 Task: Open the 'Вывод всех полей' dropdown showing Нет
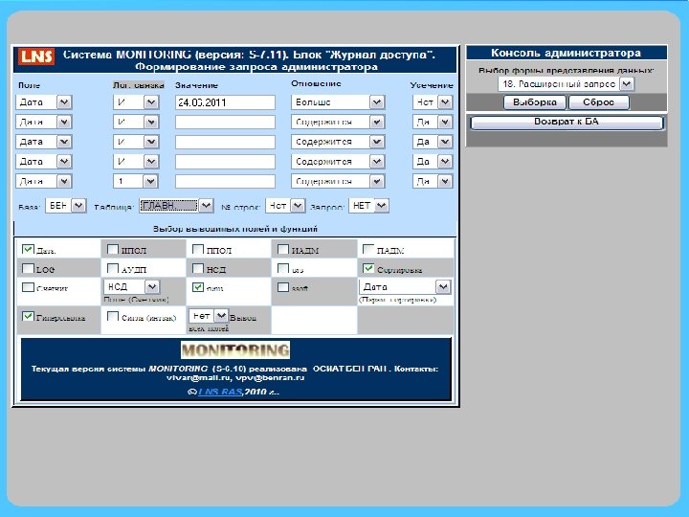pyautogui.click(x=209, y=316)
